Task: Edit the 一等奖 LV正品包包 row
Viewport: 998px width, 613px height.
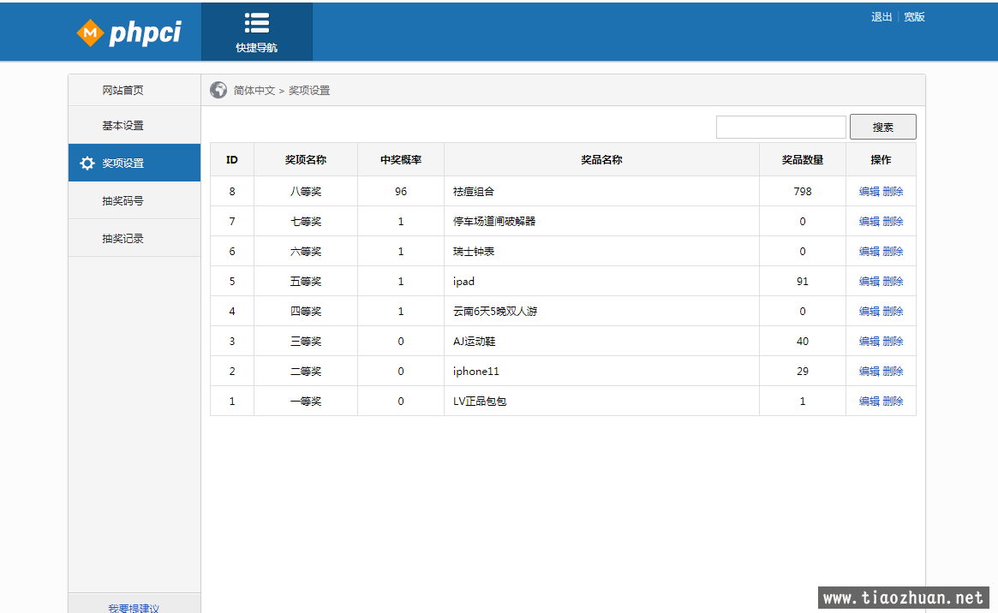Action: 870,402
